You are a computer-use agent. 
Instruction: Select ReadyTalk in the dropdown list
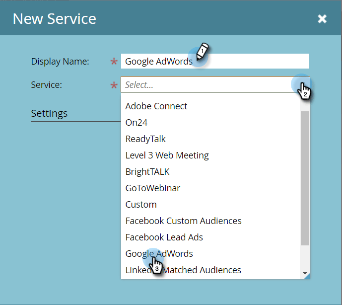pos(210,139)
